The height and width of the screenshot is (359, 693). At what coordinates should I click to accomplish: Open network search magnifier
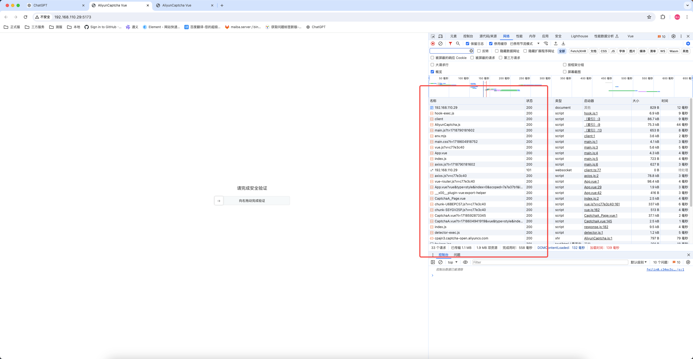[458, 44]
